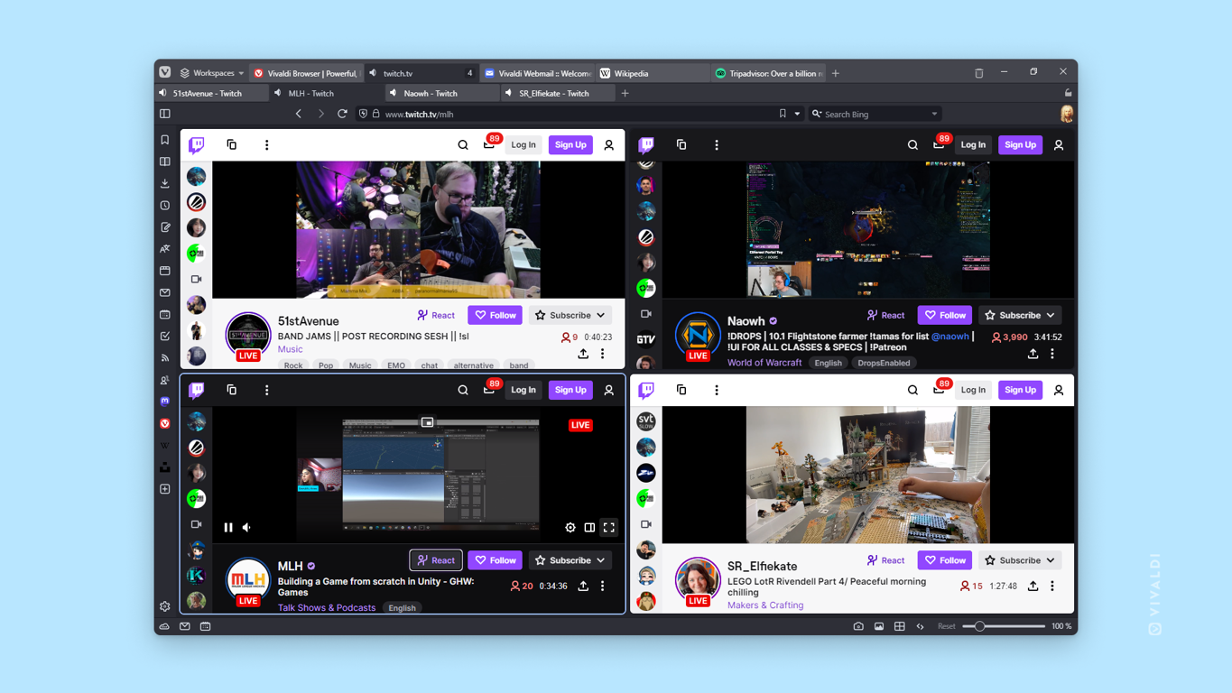Select the Naowh - Twitch sub-tab
This screenshot has height=693, width=1232.
(442, 93)
